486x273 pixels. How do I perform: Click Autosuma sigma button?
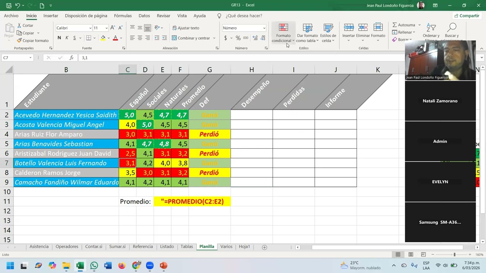pos(404,25)
